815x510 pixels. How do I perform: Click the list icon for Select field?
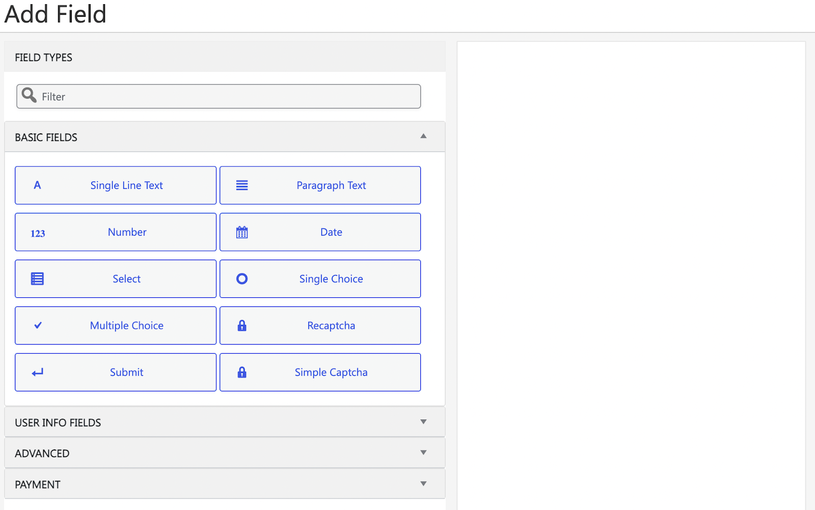point(37,279)
